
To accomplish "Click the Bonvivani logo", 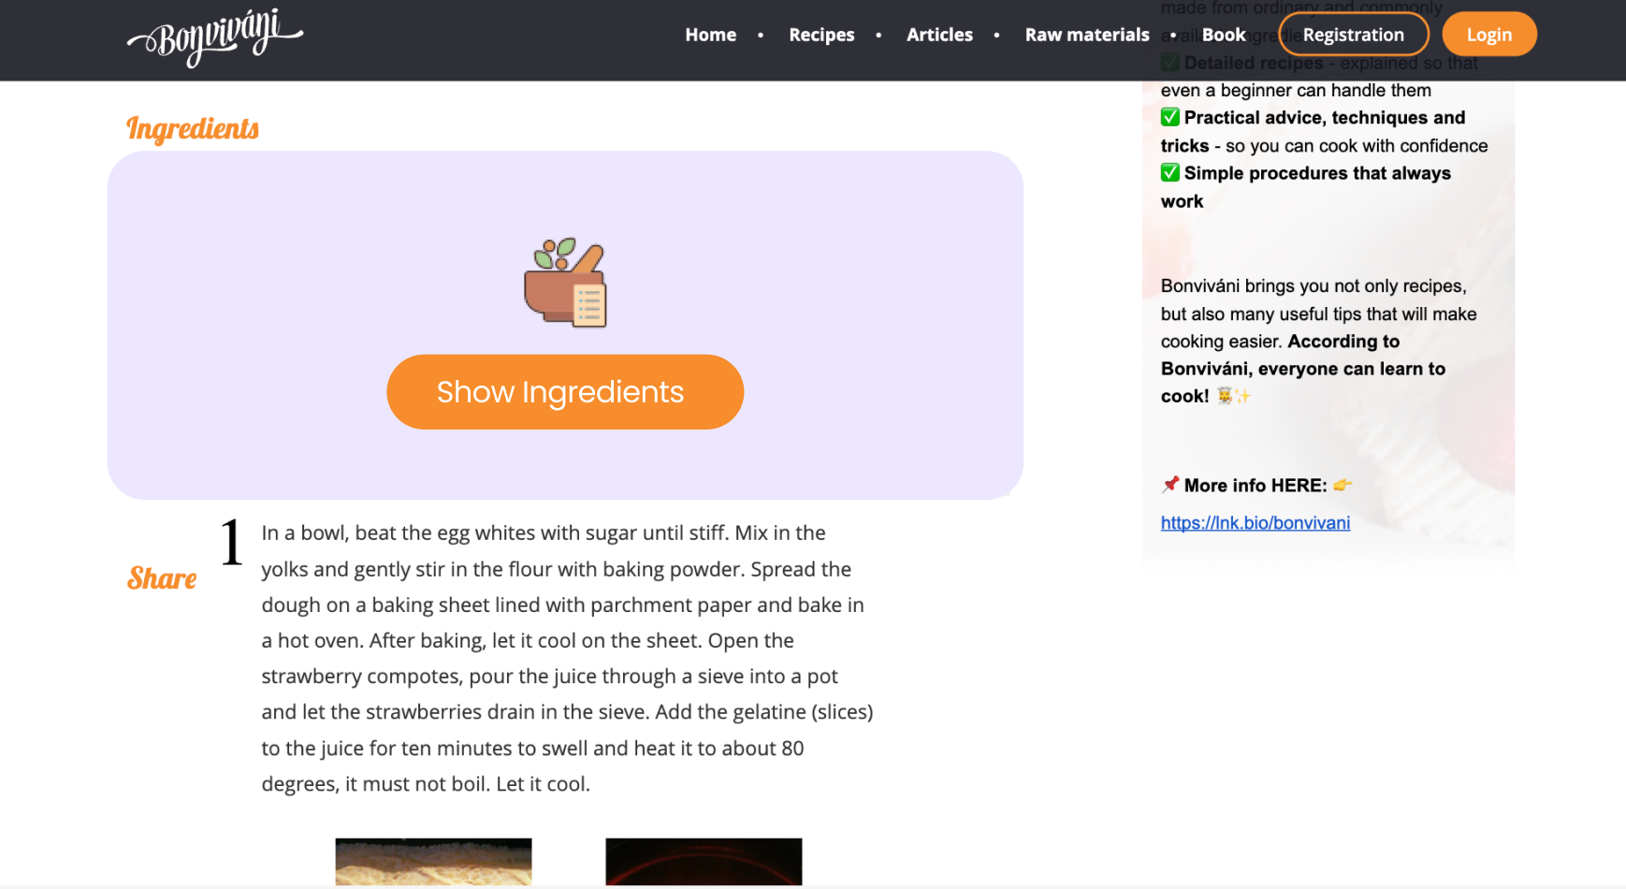I will coord(215,37).
